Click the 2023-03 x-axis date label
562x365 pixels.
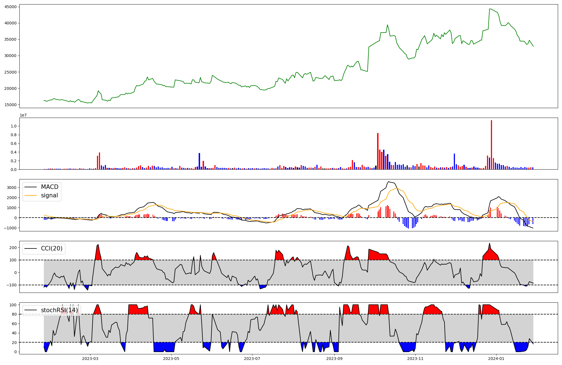(x=90, y=359)
